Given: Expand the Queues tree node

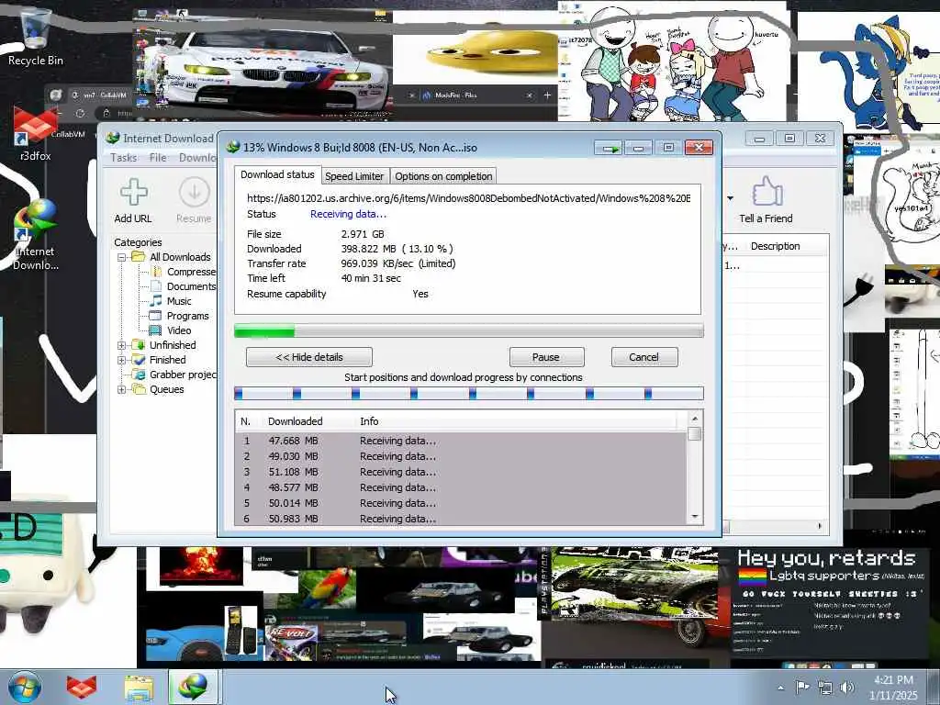Looking at the screenshot, I should [122, 389].
